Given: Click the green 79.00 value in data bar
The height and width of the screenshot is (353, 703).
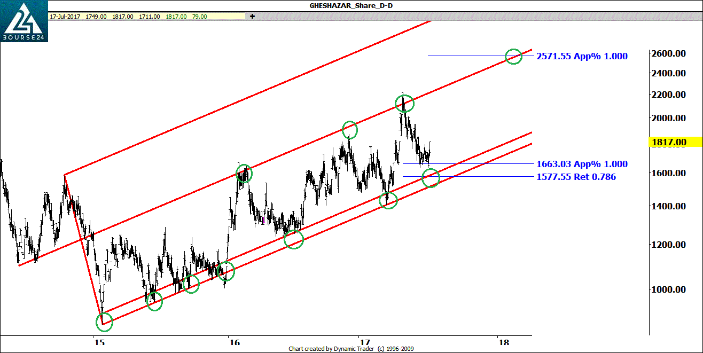Looking at the screenshot, I should pyautogui.click(x=199, y=17).
